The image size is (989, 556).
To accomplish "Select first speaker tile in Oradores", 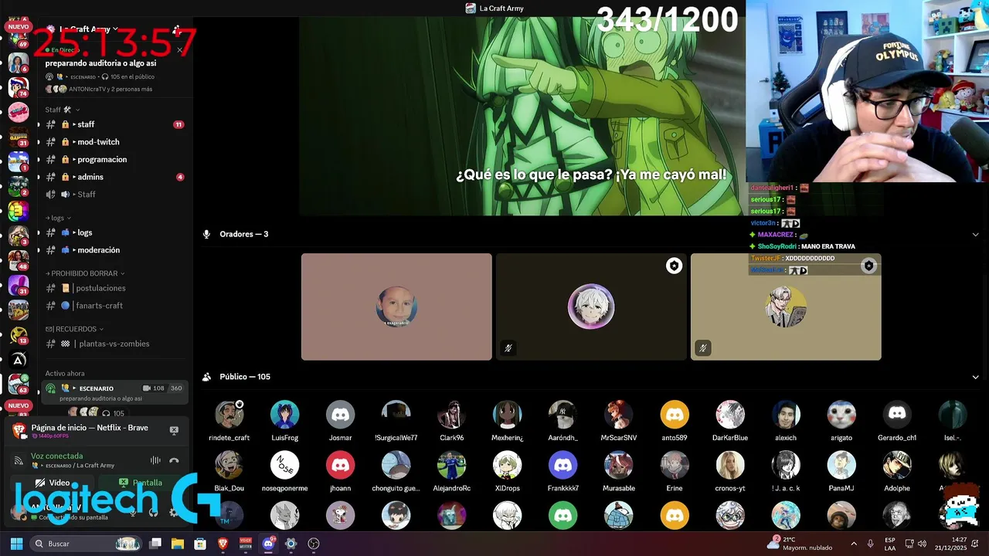I will pyautogui.click(x=396, y=307).
